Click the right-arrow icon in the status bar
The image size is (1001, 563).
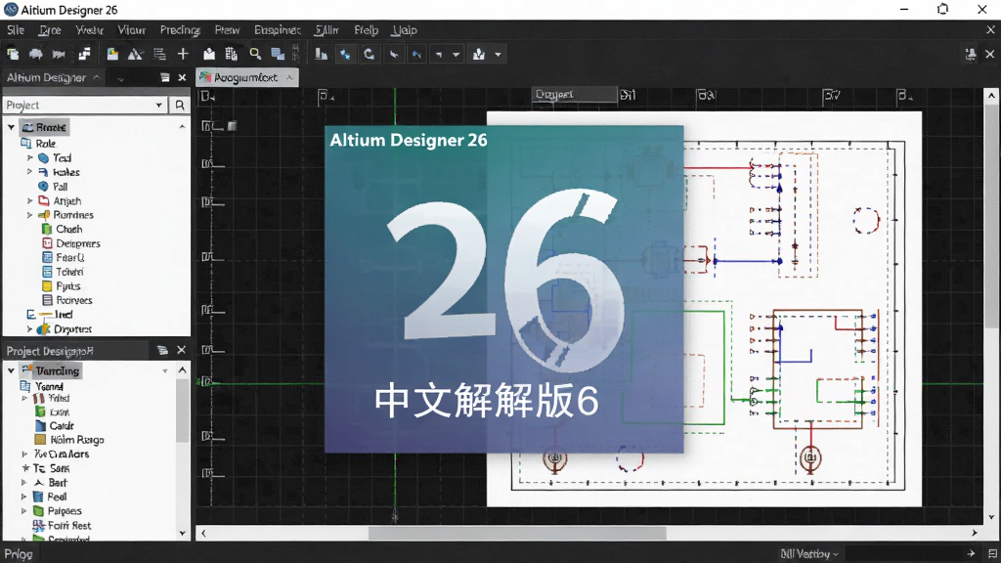pos(971,553)
